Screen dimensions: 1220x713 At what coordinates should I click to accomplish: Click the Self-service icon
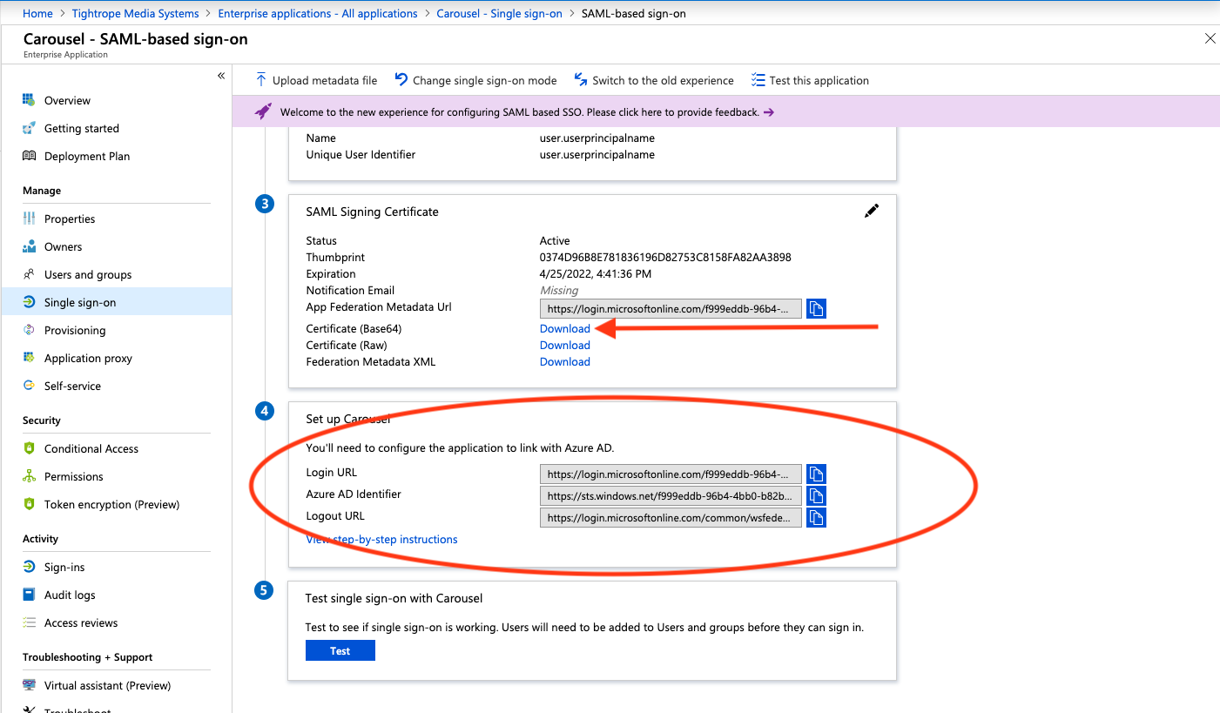click(x=29, y=386)
